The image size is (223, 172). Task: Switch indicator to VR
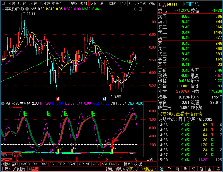click(88, 164)
